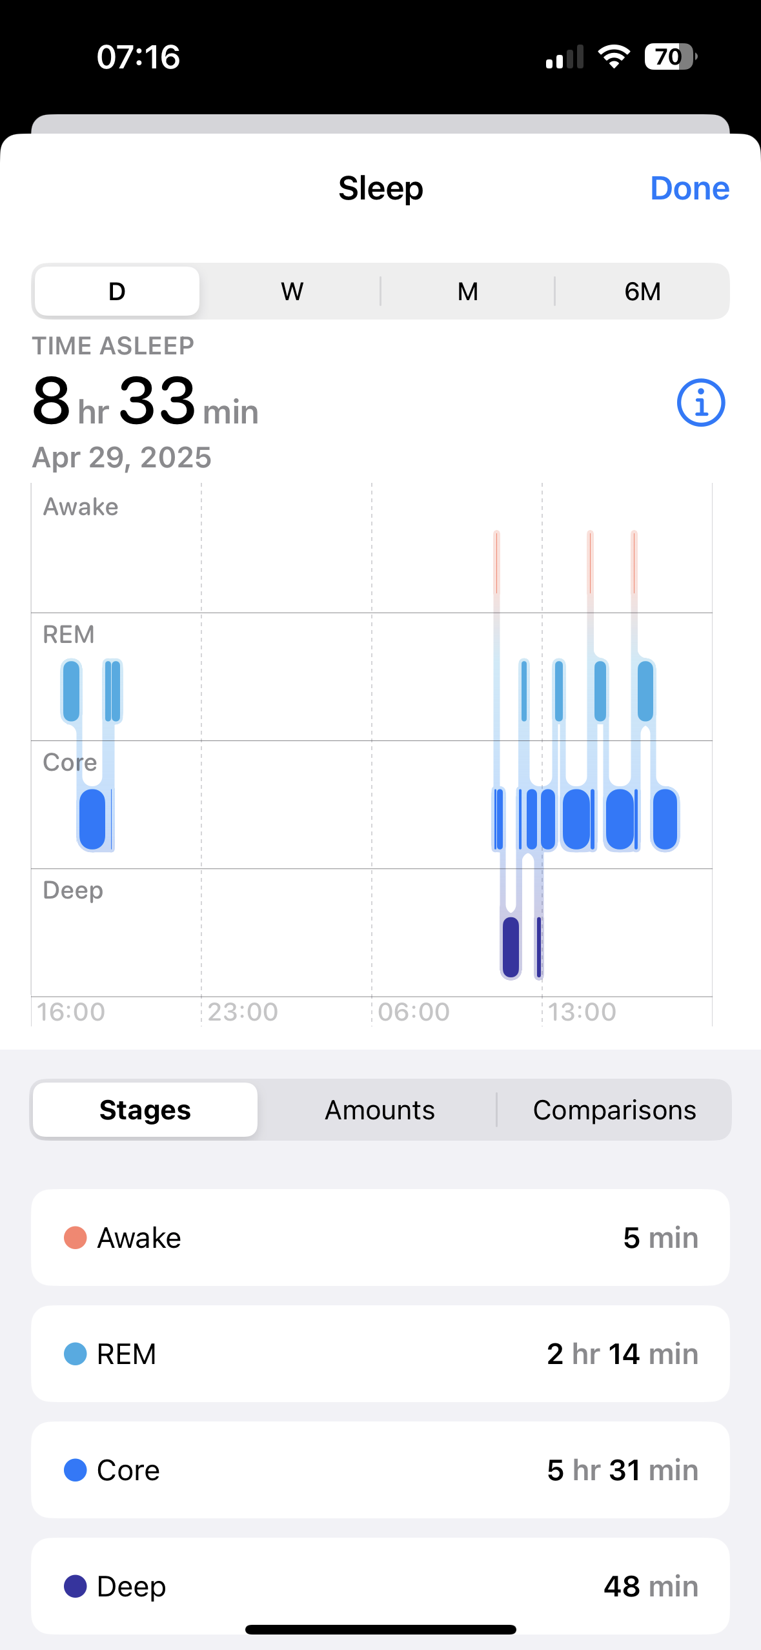Tap the purple Deep stage dot
Viewport: 761px width, 1650px height.
pos(76,1586)
